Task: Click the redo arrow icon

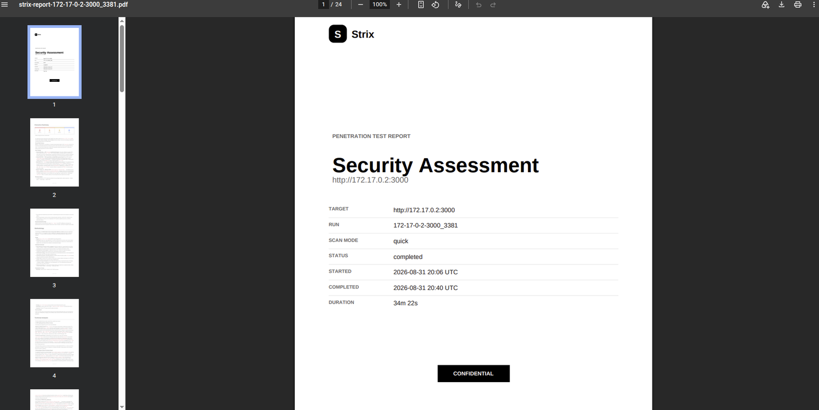Action: [x=493, y=4]
